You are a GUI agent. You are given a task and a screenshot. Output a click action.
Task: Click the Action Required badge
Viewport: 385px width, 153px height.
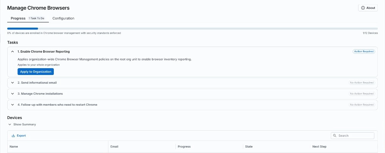coord(364,52)
